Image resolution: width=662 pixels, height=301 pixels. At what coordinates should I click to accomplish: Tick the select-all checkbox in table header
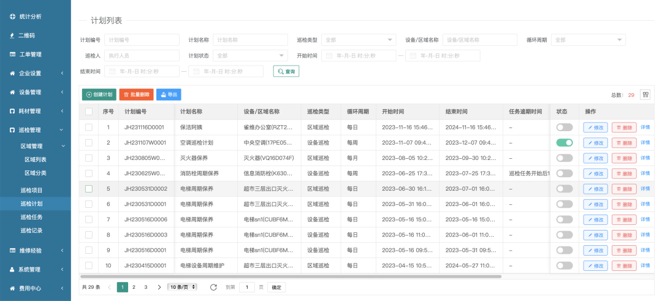pyautogui.click(x=89, y=112)
